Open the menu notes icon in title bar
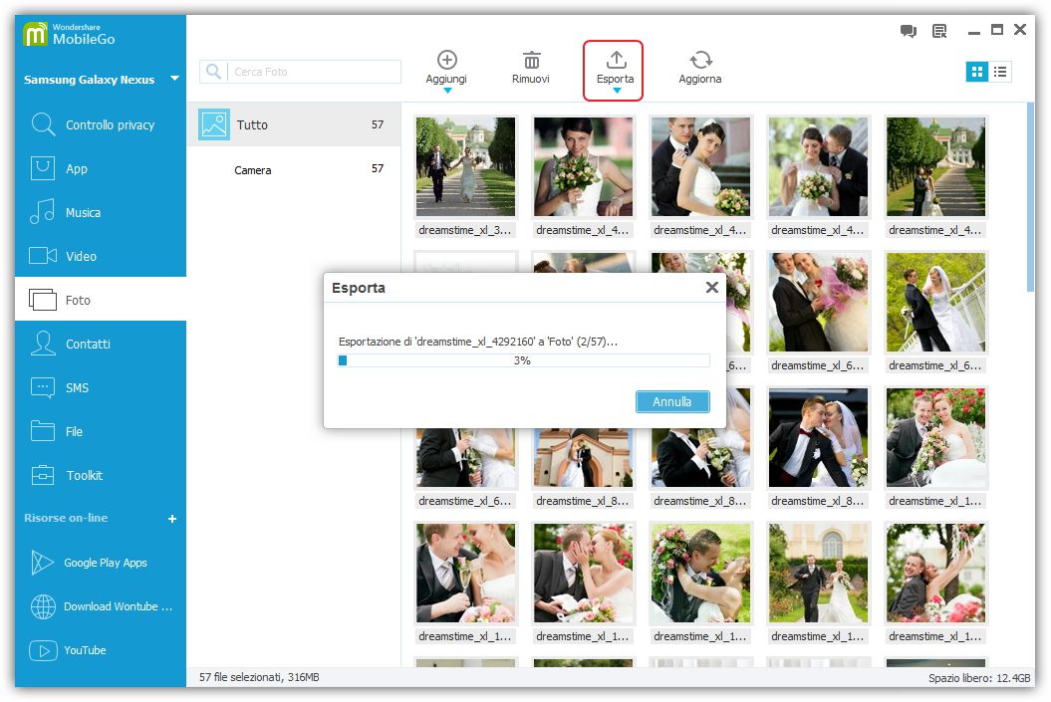The image size is (1051, 702). pyautogui.click(x=939, y=30)
